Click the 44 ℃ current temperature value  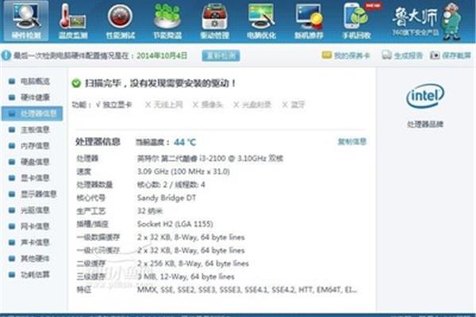185,142
